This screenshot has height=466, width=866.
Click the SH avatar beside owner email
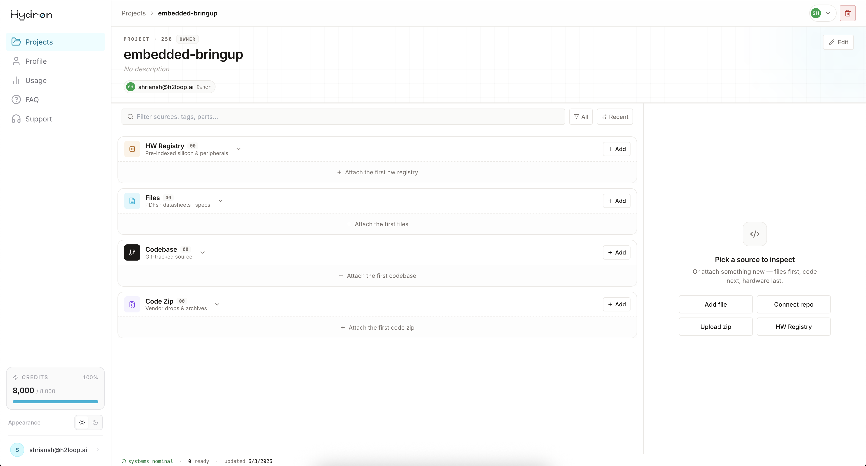pos(131,87)
